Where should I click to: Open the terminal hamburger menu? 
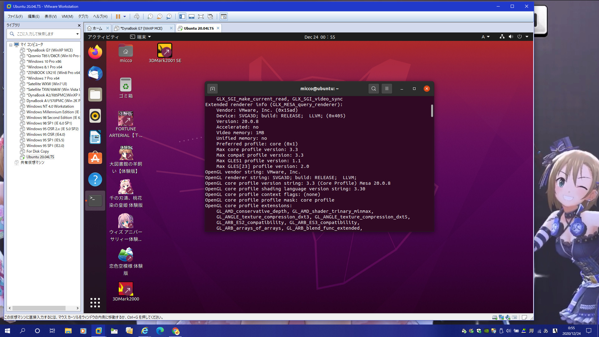click(x=387, y=89)
